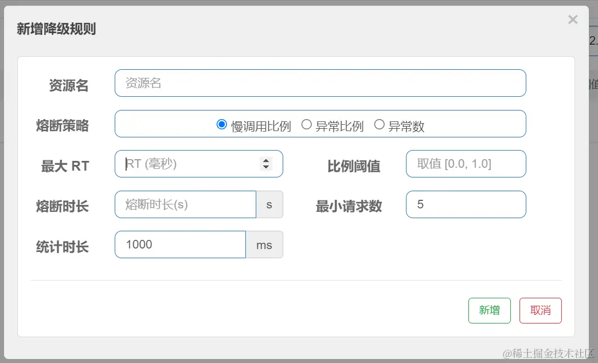Close the 新增降级规则 dialog with X
Viewport: 598px width, 363px height.
[572, 19]
